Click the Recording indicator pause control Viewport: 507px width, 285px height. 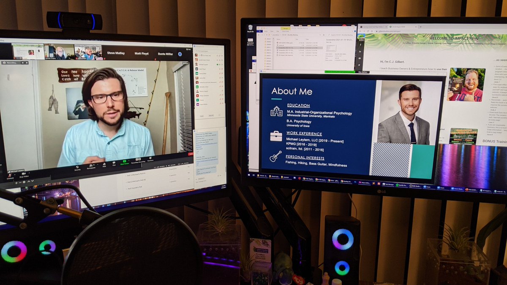[x=23, y=63]
